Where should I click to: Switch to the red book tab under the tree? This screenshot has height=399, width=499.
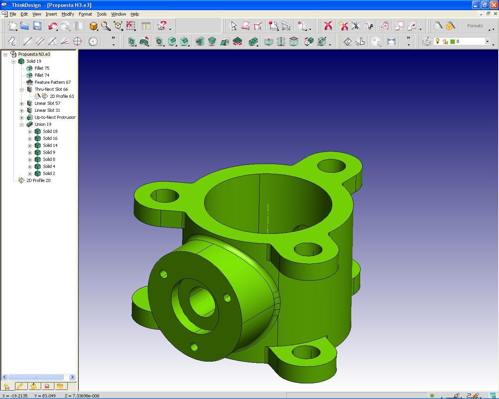(x=47, y=386)
